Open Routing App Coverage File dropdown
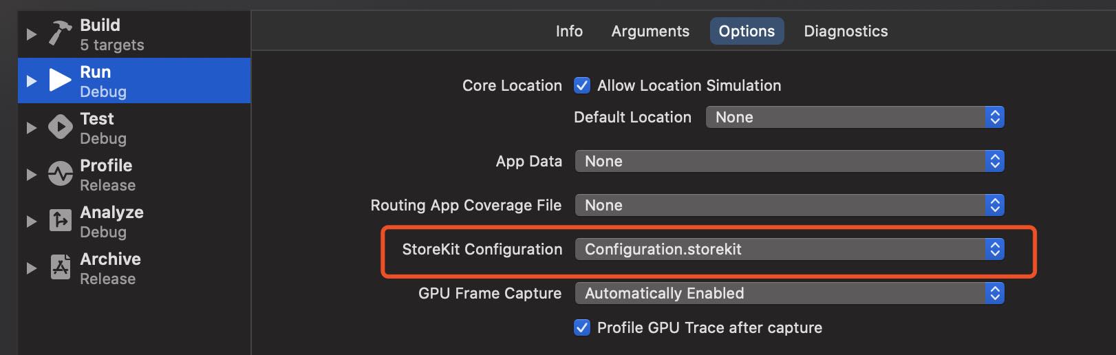This screenshot has width=1116, height=355. [x=789, y=205]
